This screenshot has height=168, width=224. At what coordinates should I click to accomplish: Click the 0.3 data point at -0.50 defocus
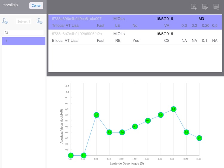[161, 115]
